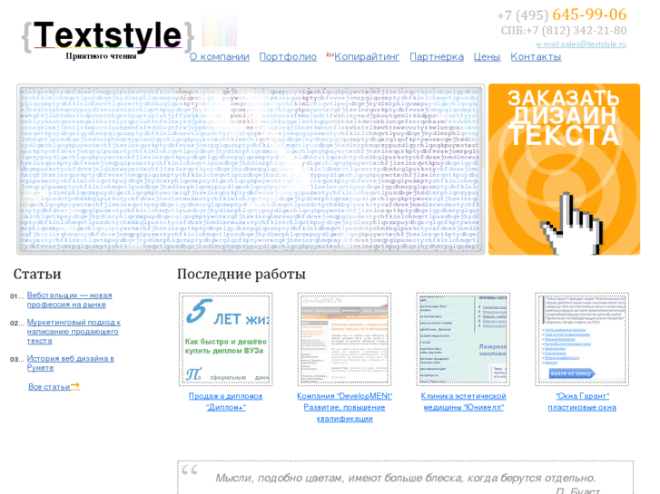Open the Юнивелл clinic work thumbnail

[463, 339]
